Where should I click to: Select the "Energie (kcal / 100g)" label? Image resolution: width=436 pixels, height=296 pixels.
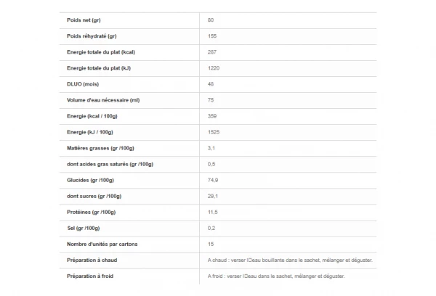pos(94,116)
